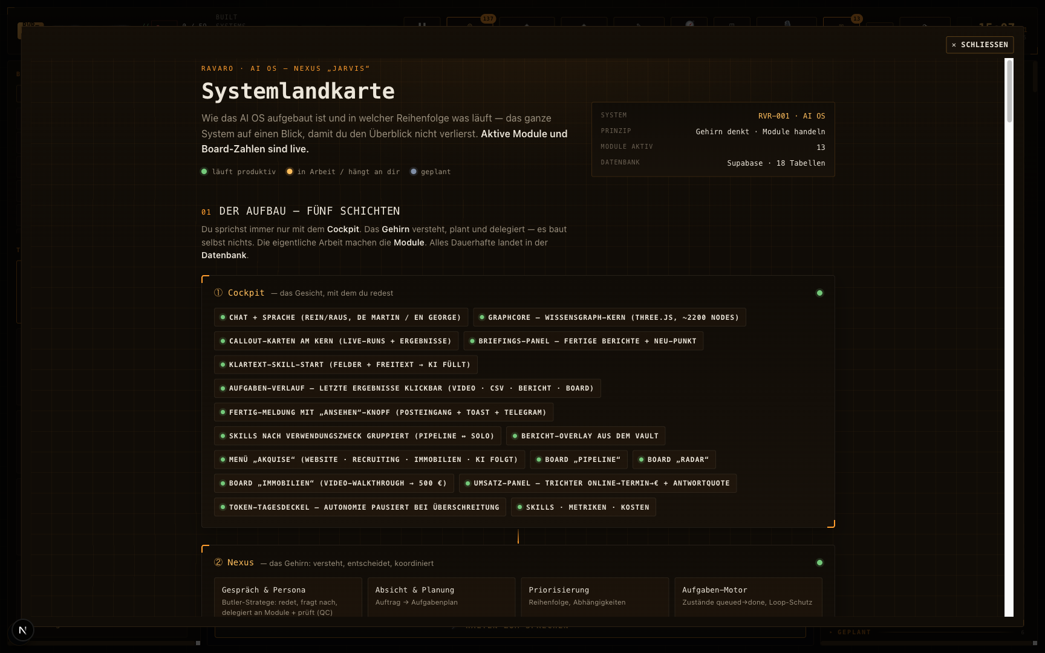The image size is (1045, 653).
Task: Click the 'Skills · Metriken · Kosten' chip
Action: (x=584, y=507)
